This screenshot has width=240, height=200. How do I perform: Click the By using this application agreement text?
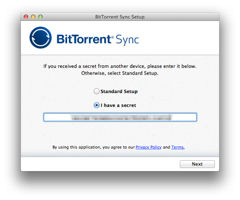pyautogui.click(x=93, y=147)
